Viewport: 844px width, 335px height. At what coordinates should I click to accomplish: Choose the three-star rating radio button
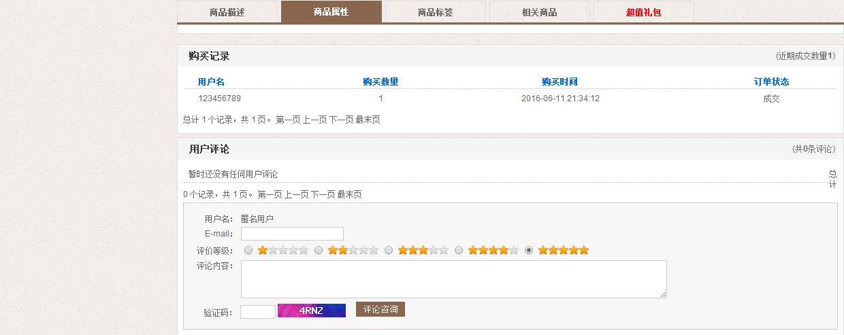[389, 250]
